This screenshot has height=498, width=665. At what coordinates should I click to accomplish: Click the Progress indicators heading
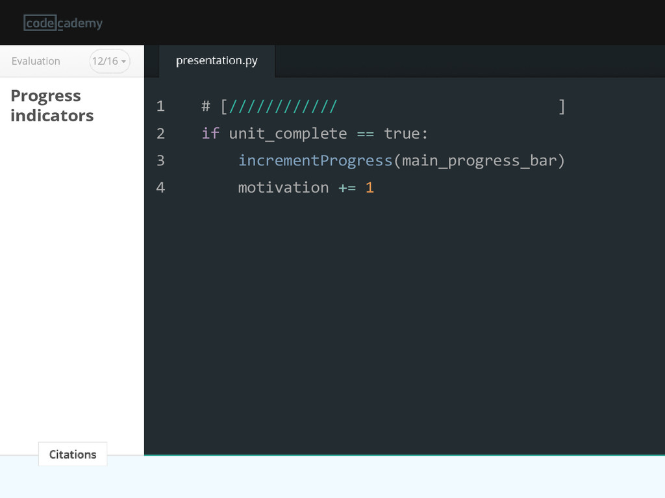tap(52, 106)
